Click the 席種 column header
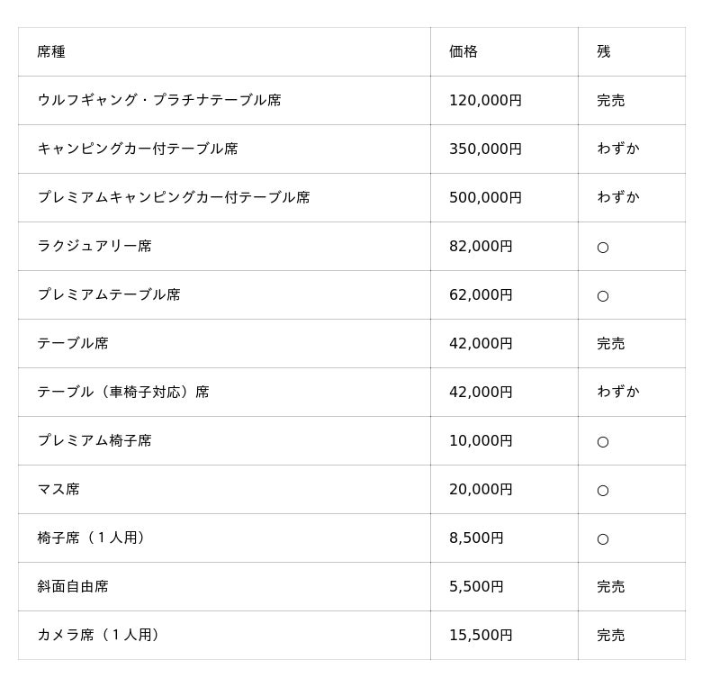The height and width of the screenshot is (687, 720). coord(51,52)
